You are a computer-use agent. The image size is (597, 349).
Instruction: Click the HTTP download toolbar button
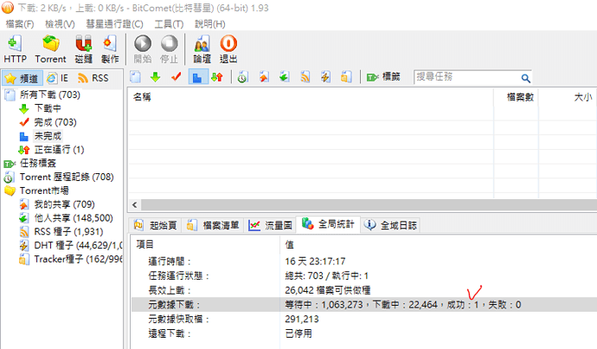tap(16, 49)
